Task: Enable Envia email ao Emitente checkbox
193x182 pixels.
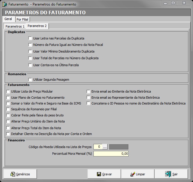Action: coord(88,91)
